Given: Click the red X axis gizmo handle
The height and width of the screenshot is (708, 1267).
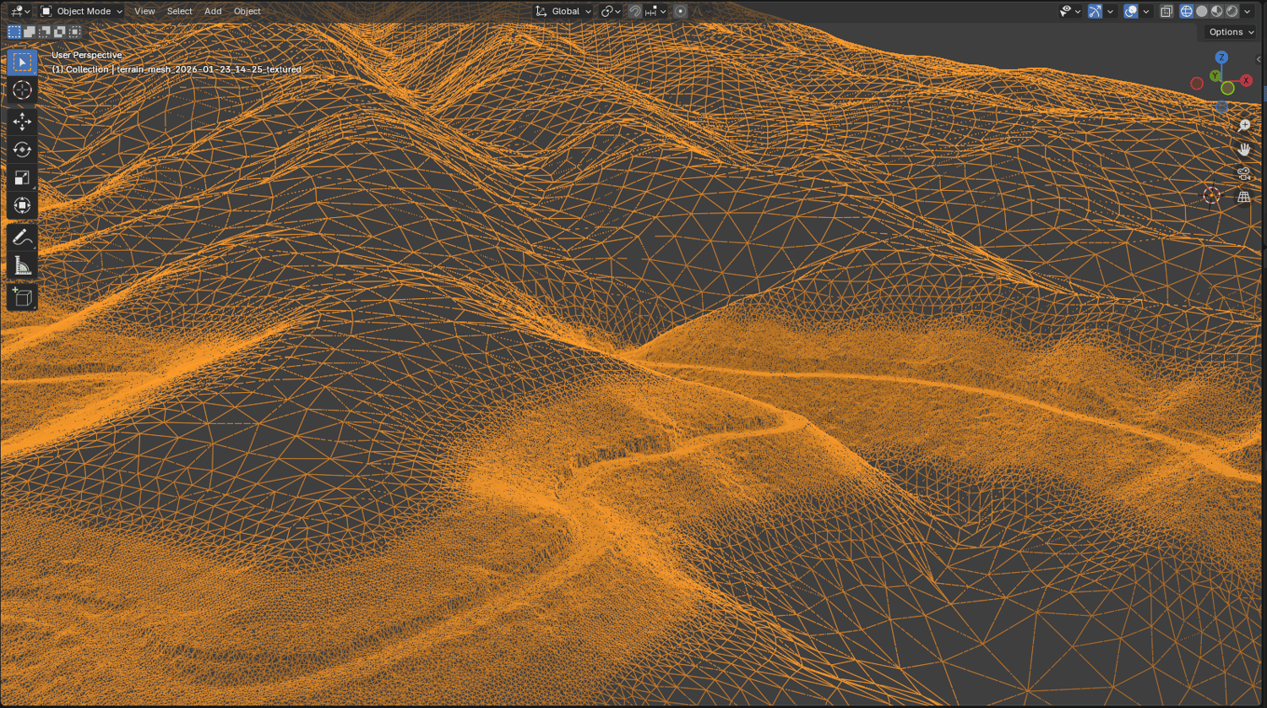Looking at the screenshot, I should pos(1247,81).
